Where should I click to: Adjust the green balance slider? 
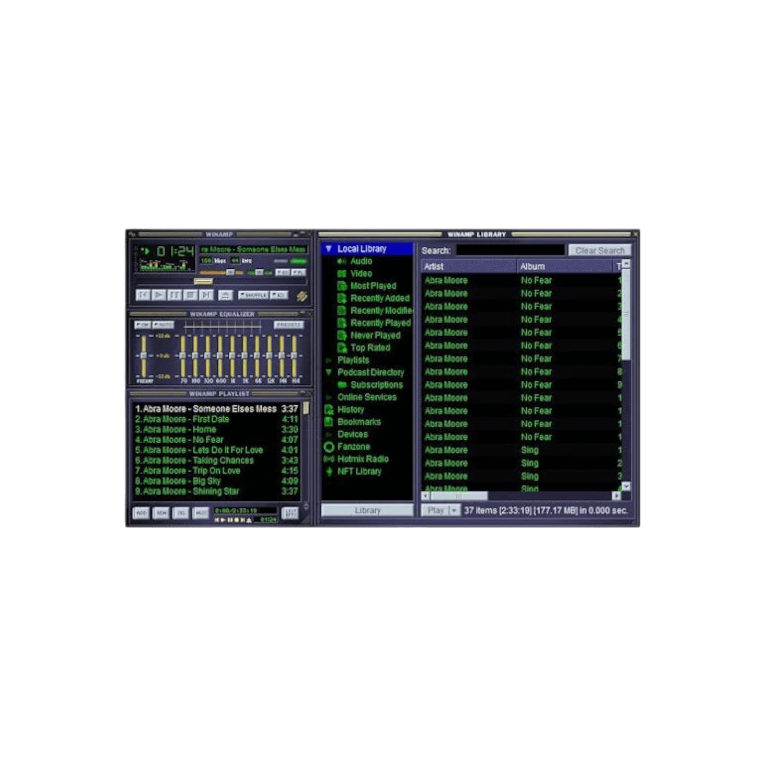pyautogui.click(x=260, y=272)
